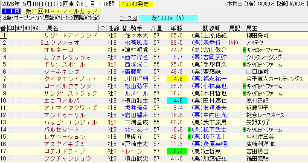Click green 6.4 odds for ロデオドライブ

177,152
